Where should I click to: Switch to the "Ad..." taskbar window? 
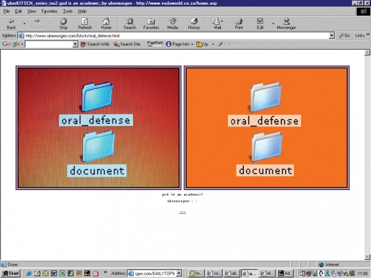[285, 274]
